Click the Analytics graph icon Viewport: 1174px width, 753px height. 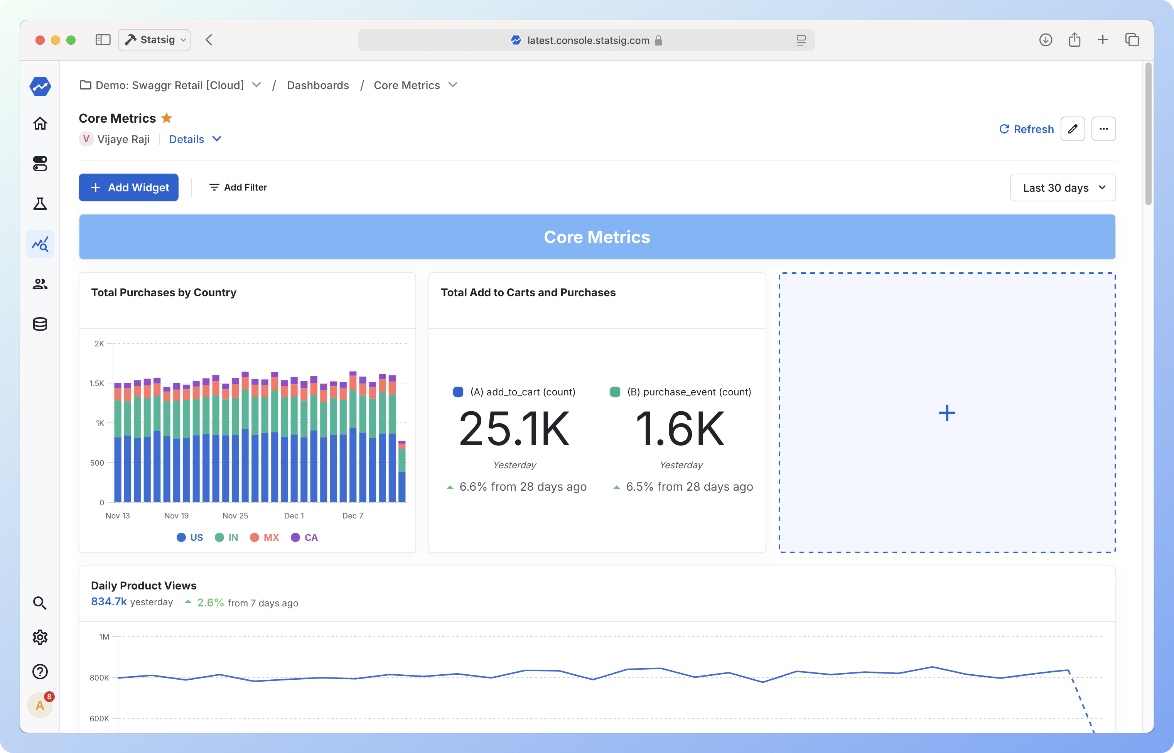40,245
